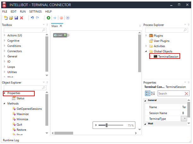Image resolution: width=193 pixels, height=144 pixels.
Task: Expand the Cognitive toolbox group
Action: tap(5, 41)
